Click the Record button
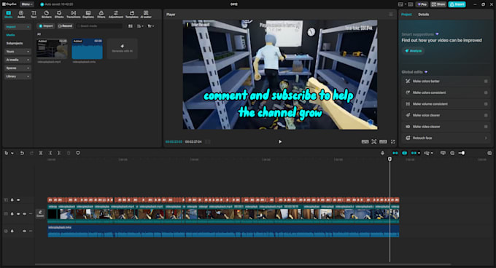496x268 pixels. [65, 26]
